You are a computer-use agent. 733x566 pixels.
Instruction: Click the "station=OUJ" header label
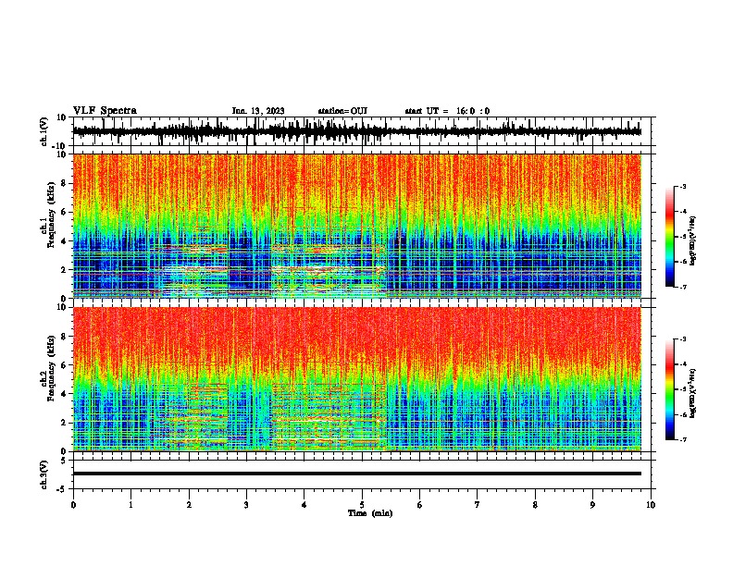pos(342,111)
